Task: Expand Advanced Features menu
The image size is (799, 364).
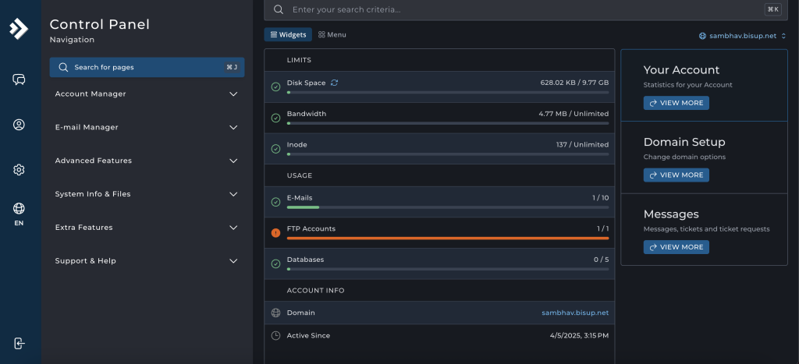Action: click(147, 161)
